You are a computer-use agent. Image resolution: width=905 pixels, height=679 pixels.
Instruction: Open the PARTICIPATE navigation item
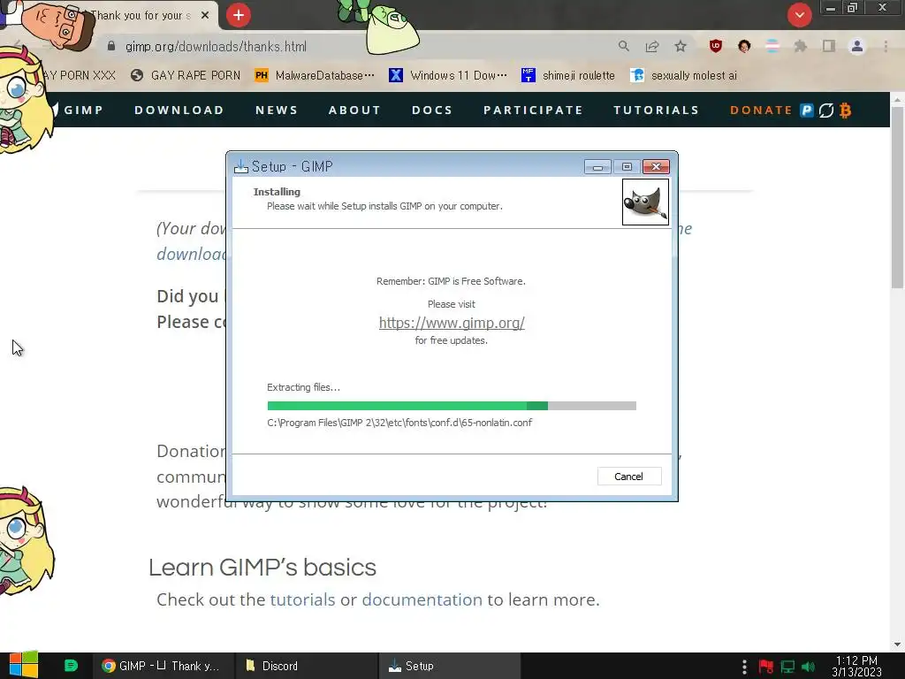pyautogui.click(x=533, y=110)
